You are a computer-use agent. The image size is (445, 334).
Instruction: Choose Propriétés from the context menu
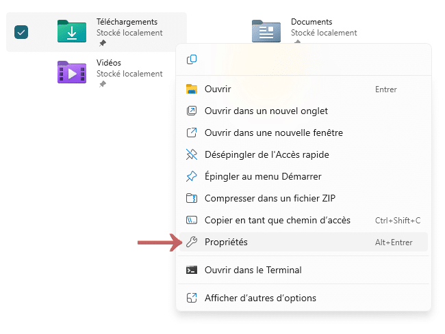pos(227,242)
